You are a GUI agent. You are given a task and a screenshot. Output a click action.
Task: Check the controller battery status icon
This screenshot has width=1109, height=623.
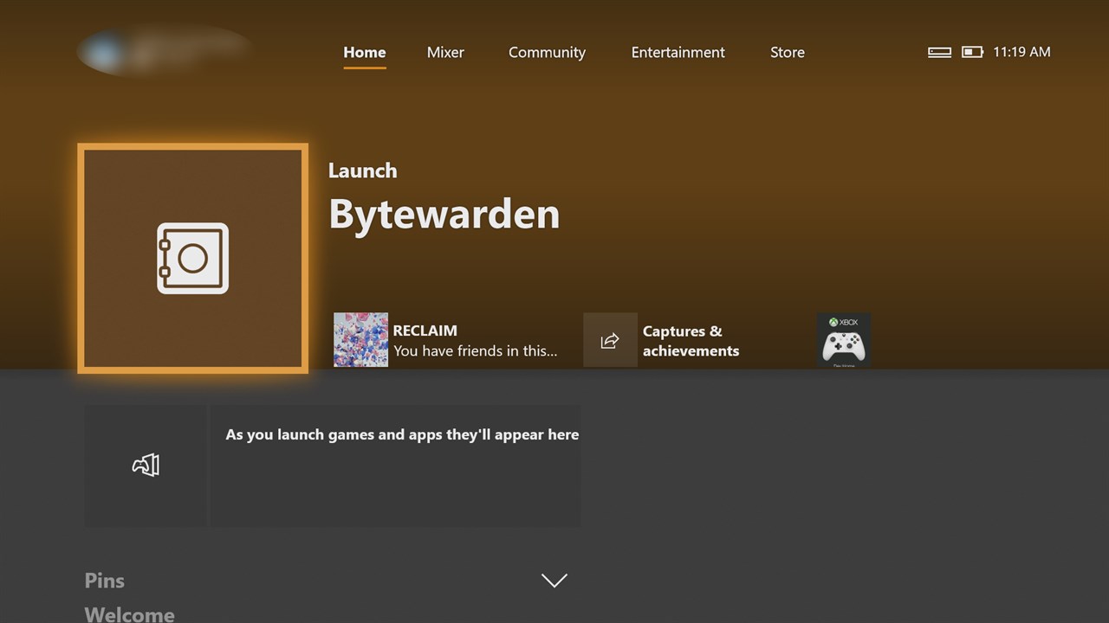coord(972,52)
